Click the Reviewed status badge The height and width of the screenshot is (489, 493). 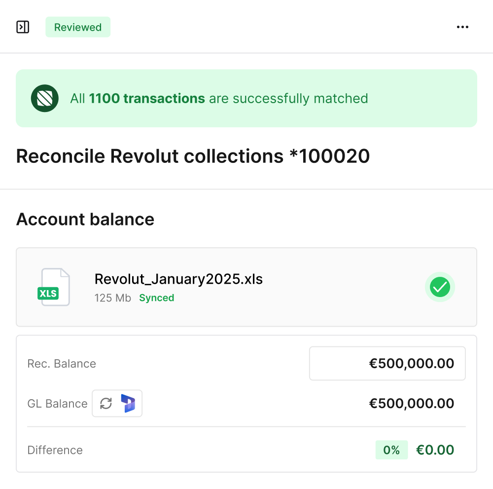(78, 27)
